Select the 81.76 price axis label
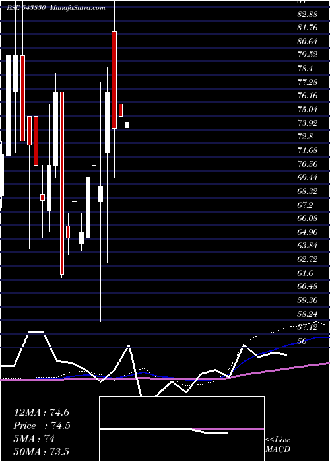 308,28
